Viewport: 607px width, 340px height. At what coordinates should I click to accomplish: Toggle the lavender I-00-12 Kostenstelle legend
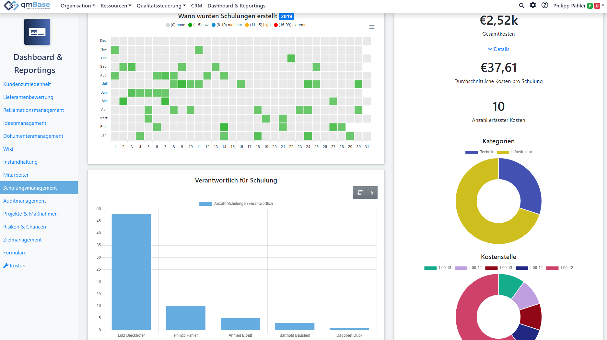[468, 268]
